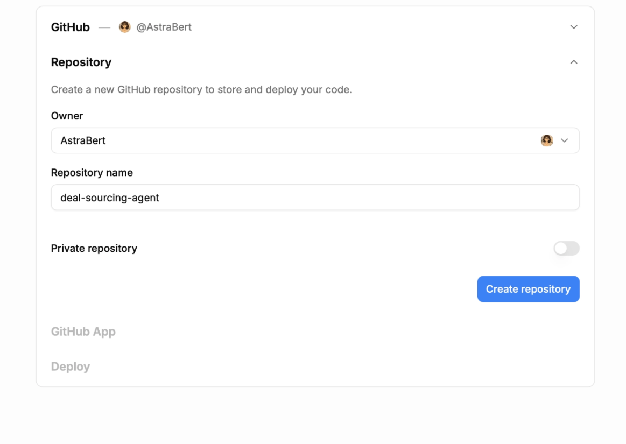Expand the GitHub section chevron
The image size is (626, 444).
(574, 27)
